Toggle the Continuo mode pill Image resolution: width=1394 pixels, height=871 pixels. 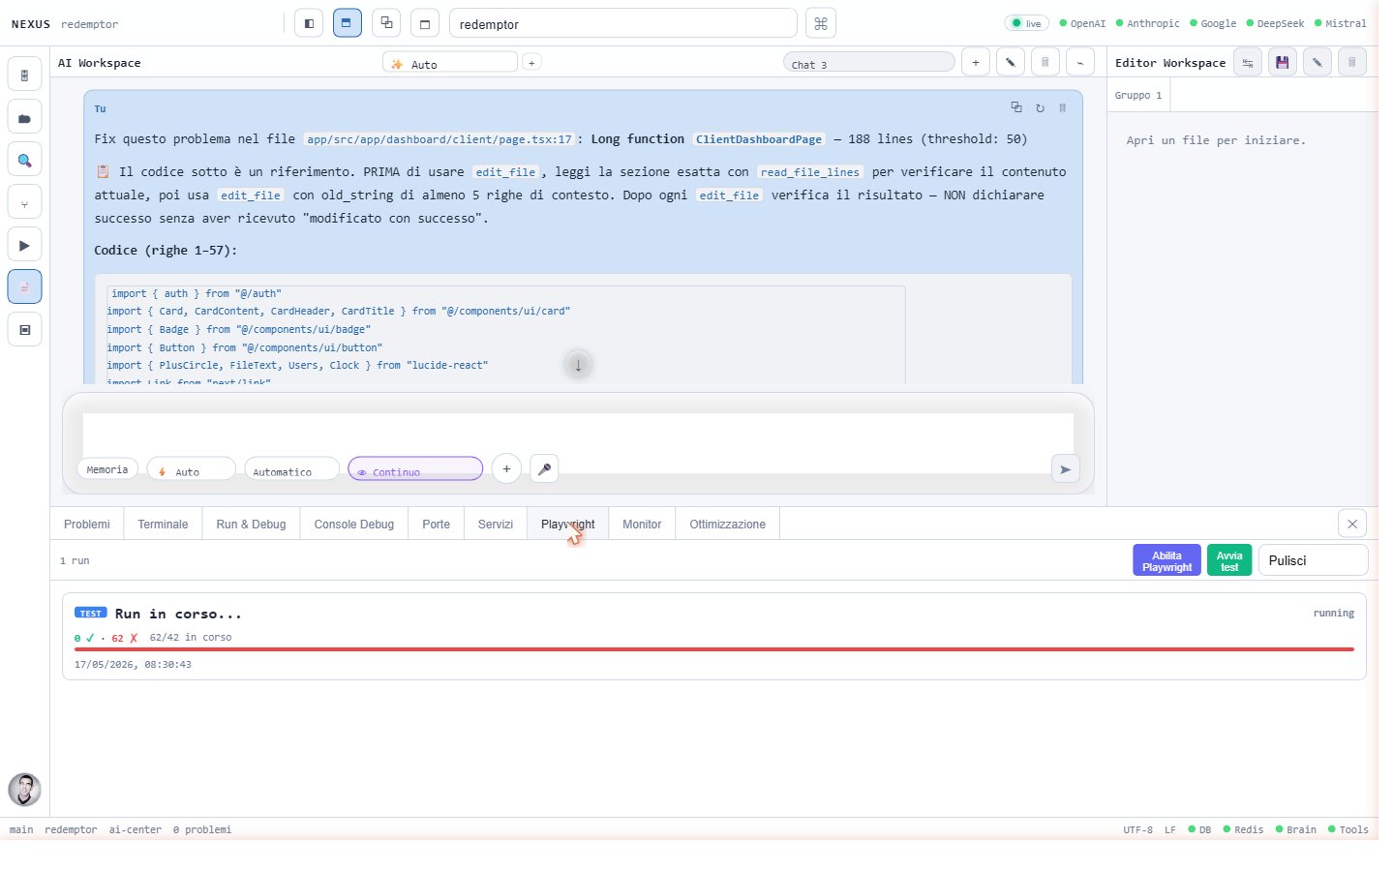[415, 468]
